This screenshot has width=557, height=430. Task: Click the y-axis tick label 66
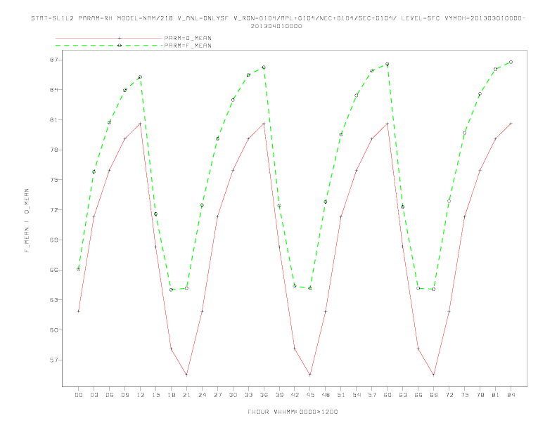click(53, 270)
